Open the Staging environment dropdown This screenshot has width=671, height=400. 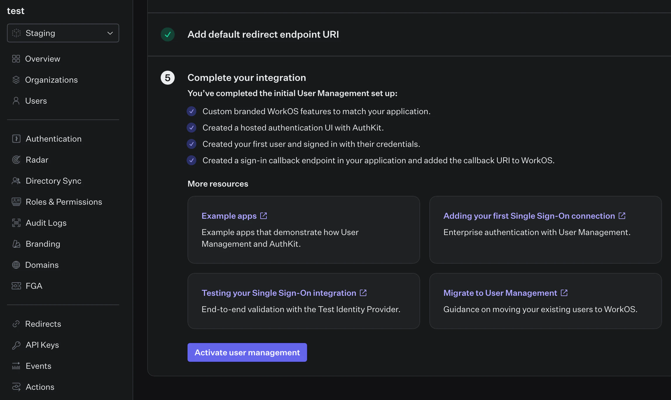tap(63, 33)
